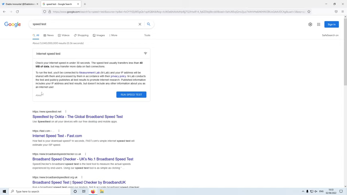Switch to the Shopping tab
This screenshot has width=347, height=195.
point(81,35)
